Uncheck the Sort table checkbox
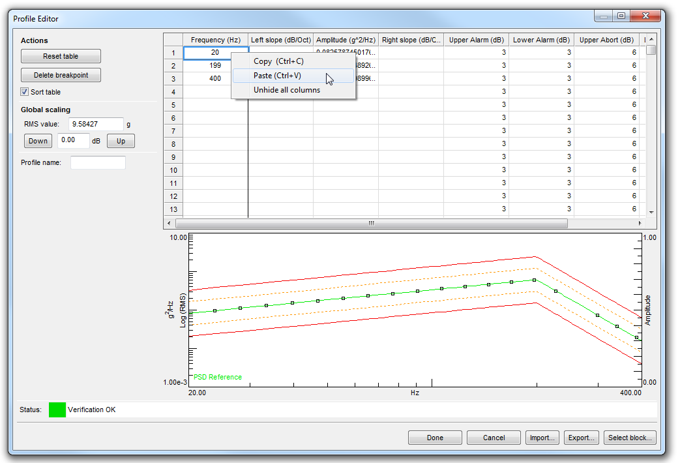 click(x=25, y=92)
